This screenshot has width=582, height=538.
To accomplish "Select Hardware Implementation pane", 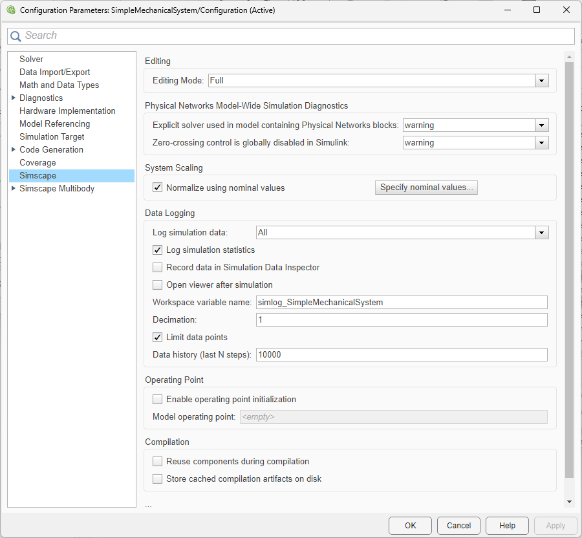I will [67, 111].
